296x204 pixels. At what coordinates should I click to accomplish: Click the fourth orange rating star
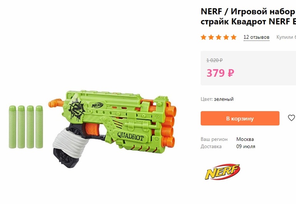(x=226, y=37)
